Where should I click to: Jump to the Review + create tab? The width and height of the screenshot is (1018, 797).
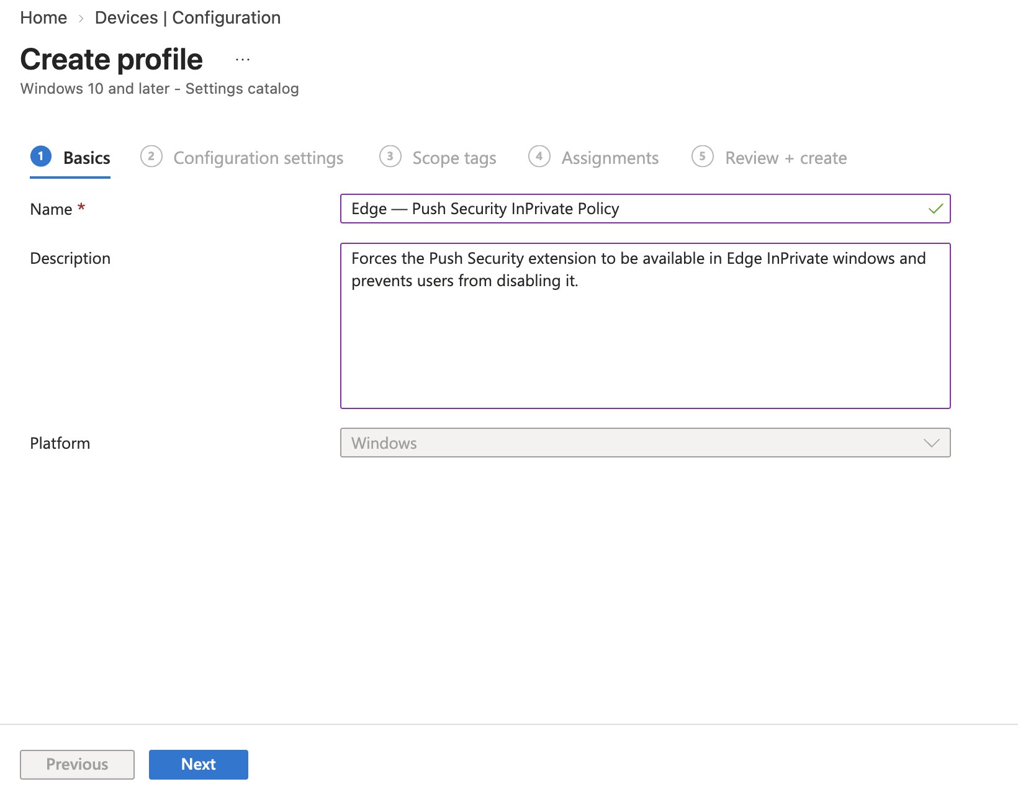[x=769, y=158]
